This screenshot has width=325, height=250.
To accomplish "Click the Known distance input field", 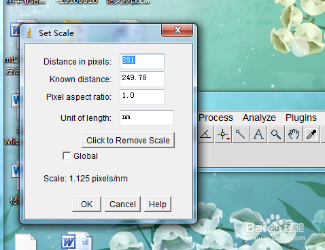I will coord(142,79).
